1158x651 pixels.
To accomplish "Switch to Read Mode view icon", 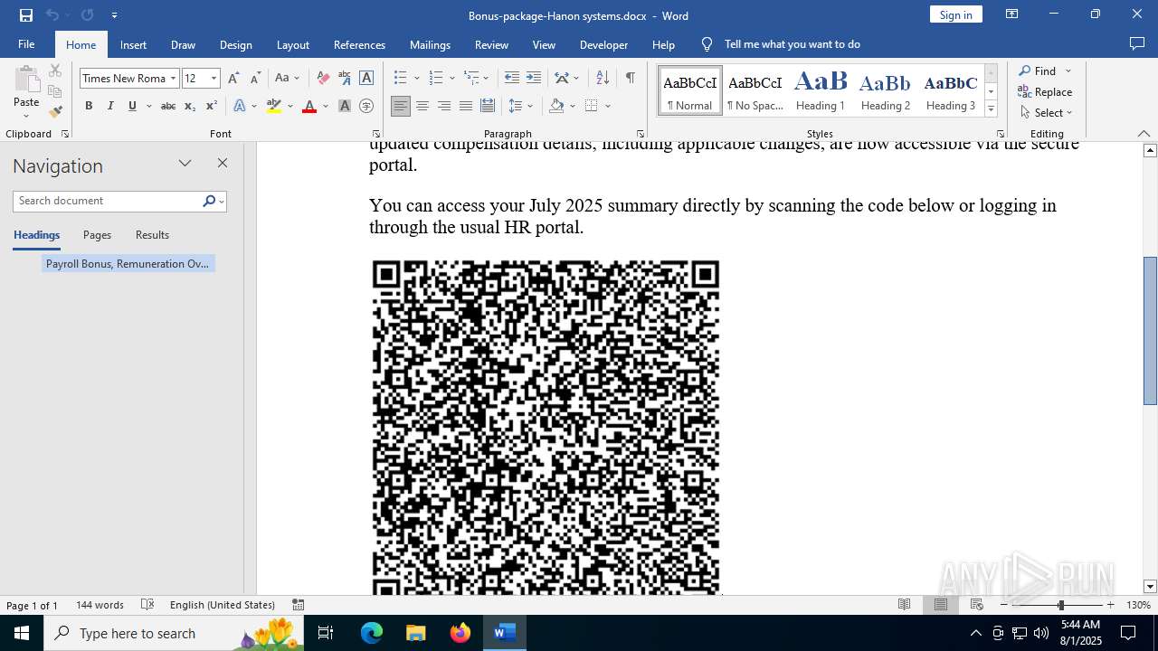I will tap(904, 605).
